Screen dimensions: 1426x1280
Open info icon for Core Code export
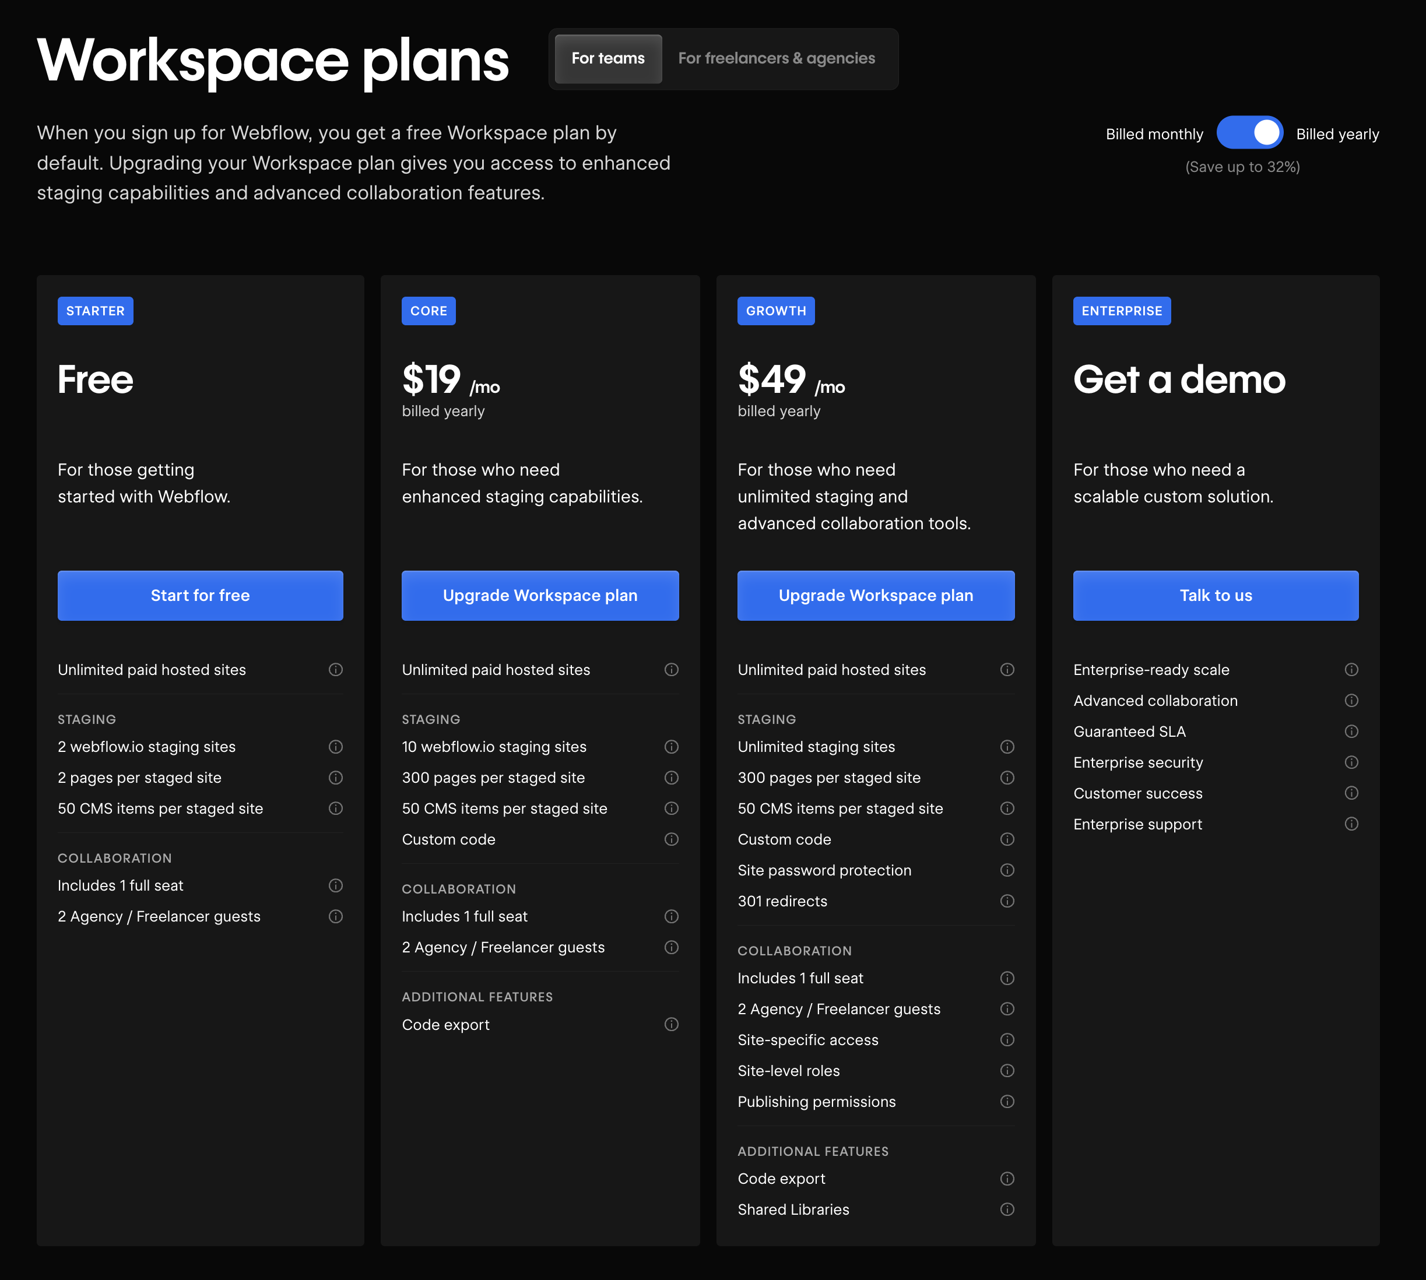672,1025
